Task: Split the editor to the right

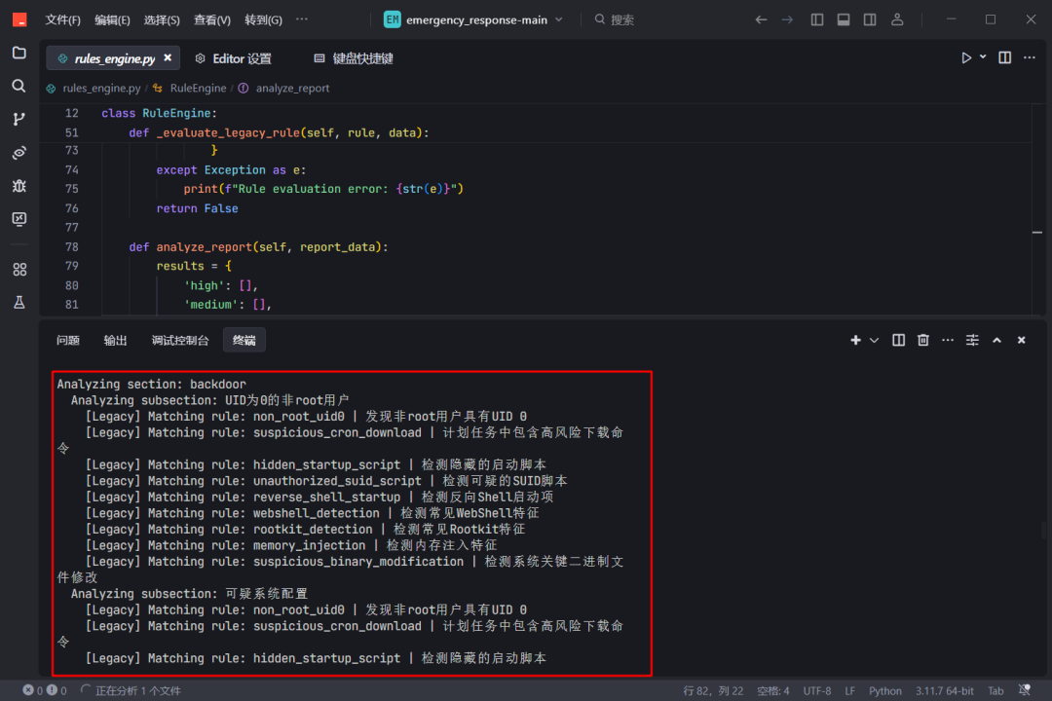Action: point(1005,58)
